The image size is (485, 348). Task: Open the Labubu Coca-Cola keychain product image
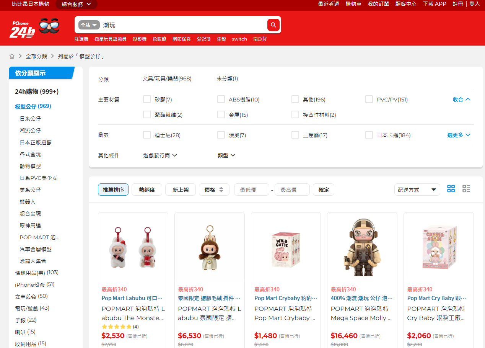[133, 247]
